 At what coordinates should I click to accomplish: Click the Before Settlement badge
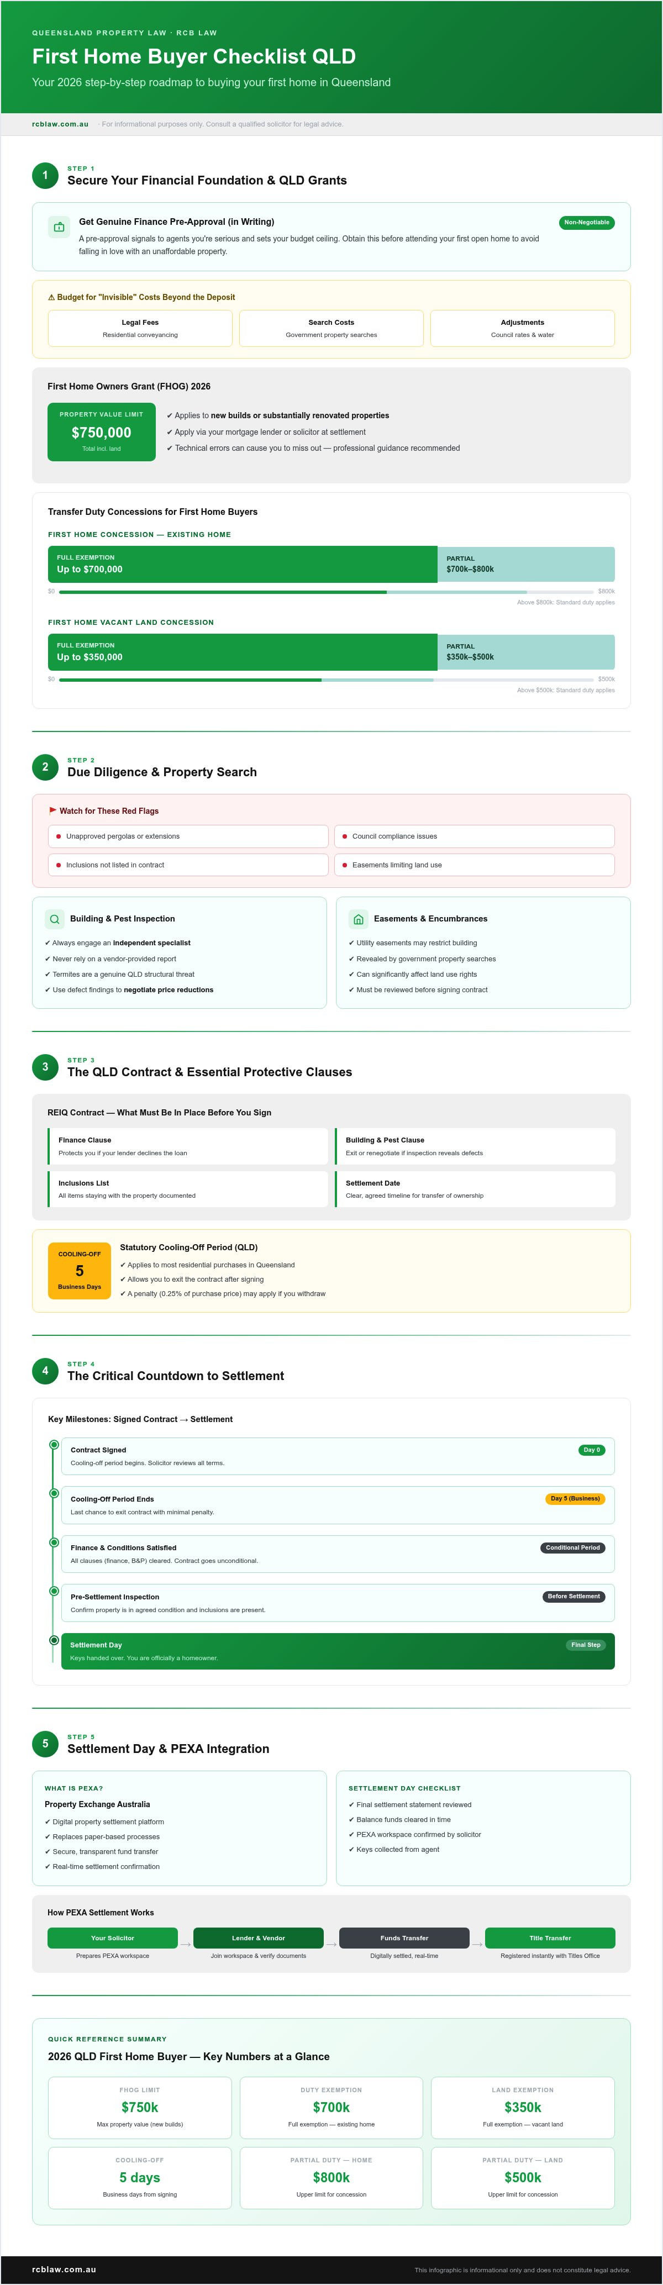pos(573,1597)
